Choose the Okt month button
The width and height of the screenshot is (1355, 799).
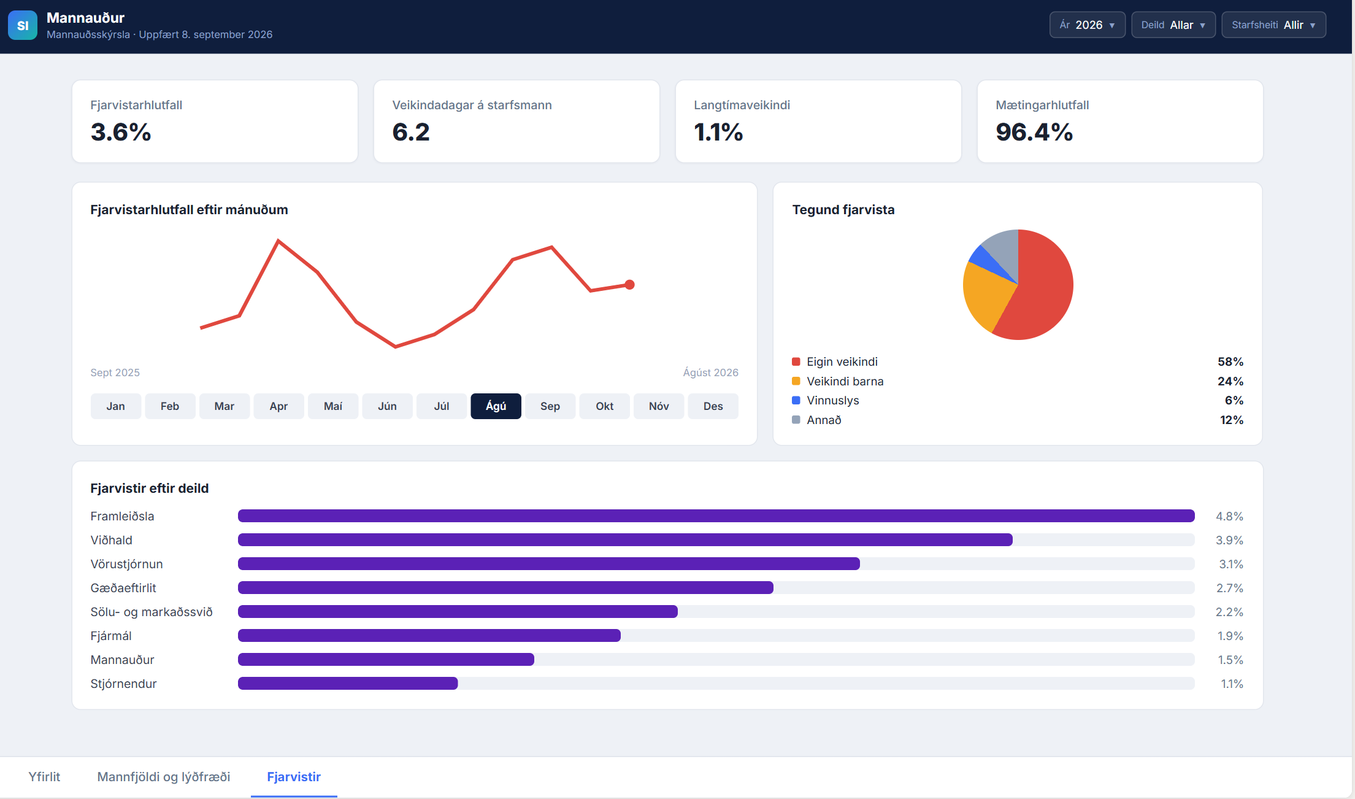[604, 406]
